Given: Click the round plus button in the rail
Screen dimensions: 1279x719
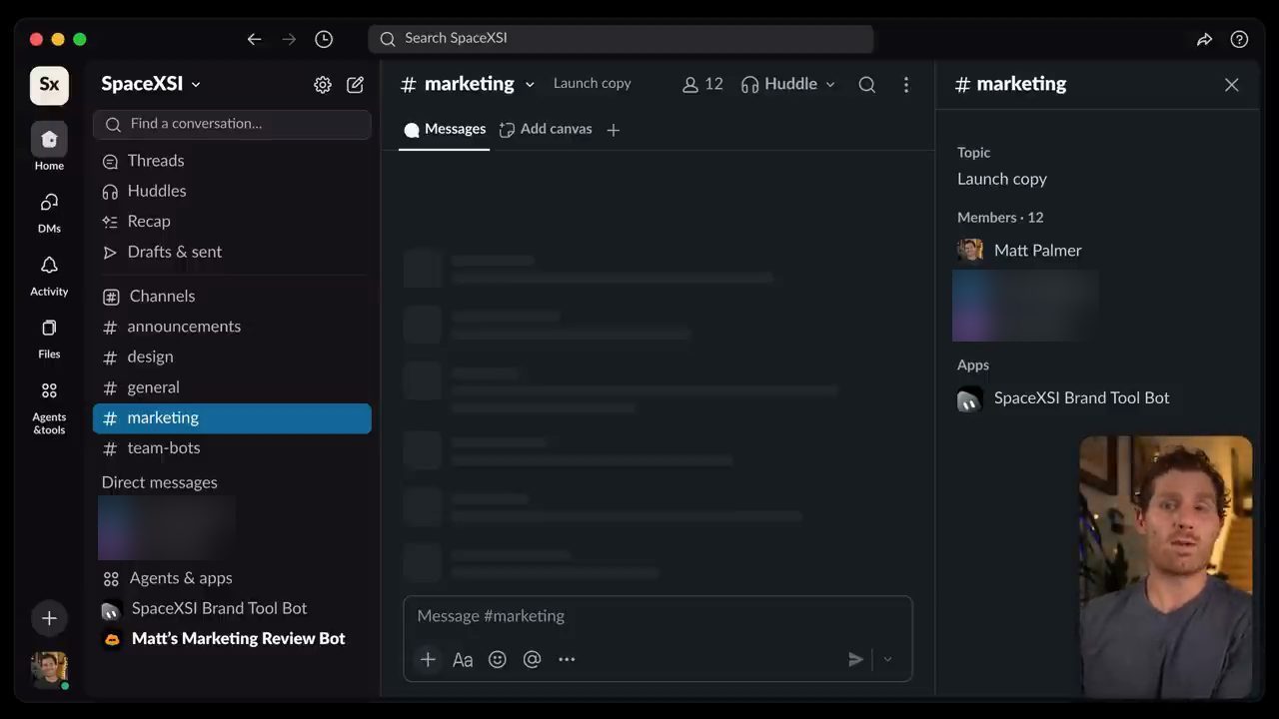Looking at the screenshot, I should tap(49, 618).
